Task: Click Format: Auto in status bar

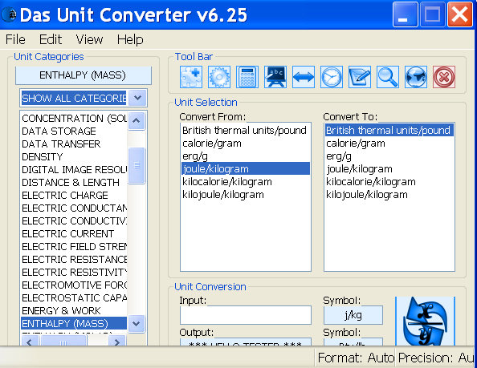Action: [x=356, y=358]
